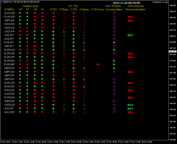Click the 22 Nov 2023 time axis label

[x=5, y=142]
